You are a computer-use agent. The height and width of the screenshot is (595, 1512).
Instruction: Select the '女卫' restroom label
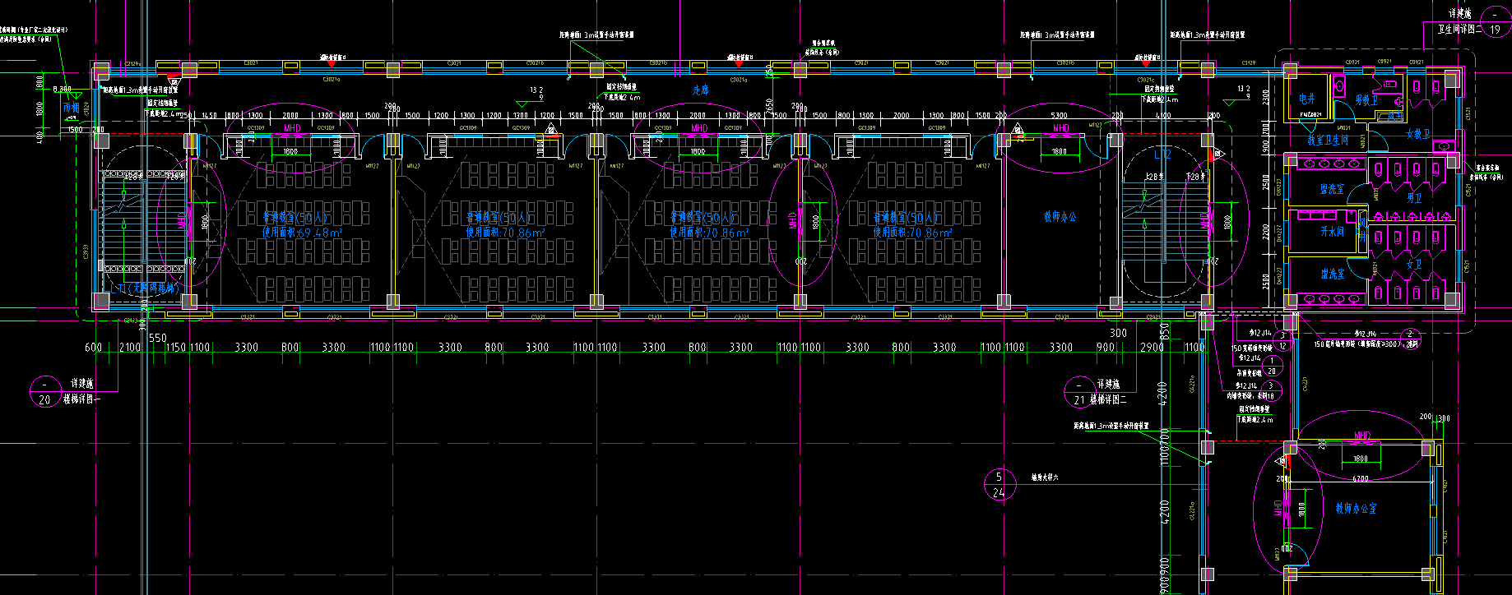pos(1413,265)
